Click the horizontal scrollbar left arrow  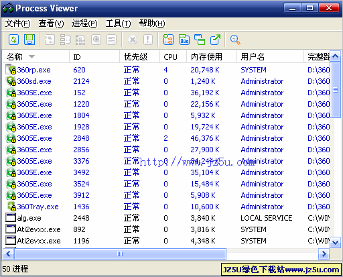coord(9,254)
